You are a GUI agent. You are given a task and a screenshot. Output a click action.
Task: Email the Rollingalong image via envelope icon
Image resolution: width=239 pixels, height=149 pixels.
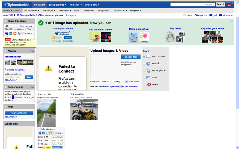pyautogui.click(x=54, y=133)
